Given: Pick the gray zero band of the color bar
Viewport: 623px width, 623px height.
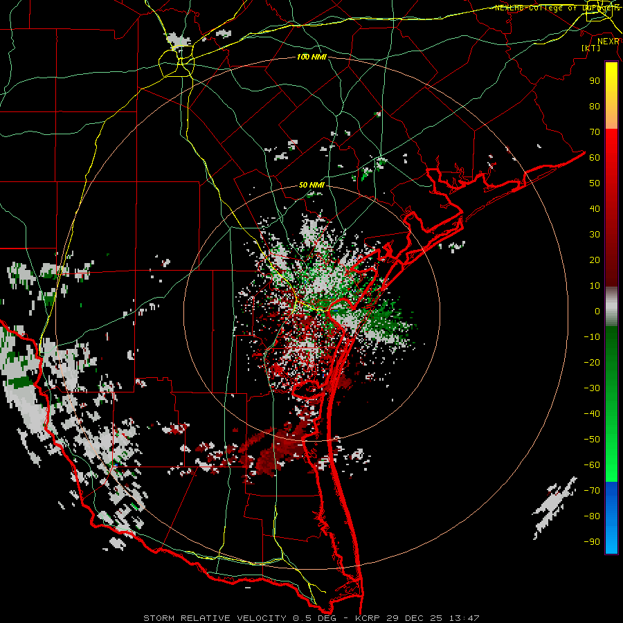Looking at the screenshot, I should [611, 307].
